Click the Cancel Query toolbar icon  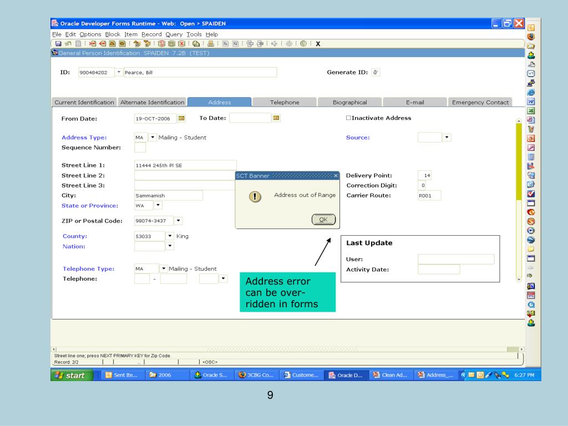(181, 43)
